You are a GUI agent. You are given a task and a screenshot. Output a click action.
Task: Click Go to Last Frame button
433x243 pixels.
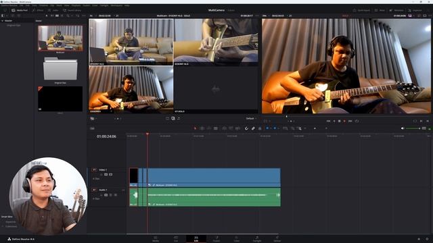[350, 121]
